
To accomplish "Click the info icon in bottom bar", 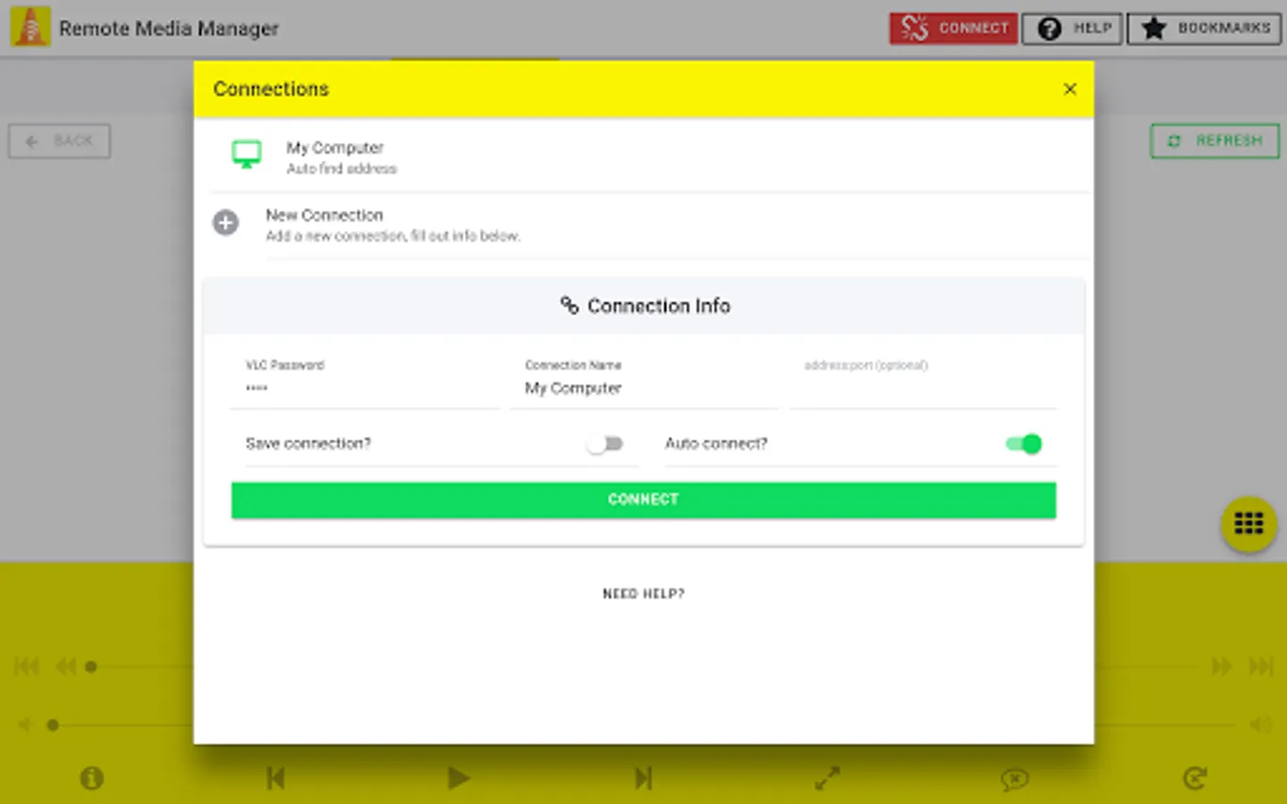I will [x=91, y=778].
